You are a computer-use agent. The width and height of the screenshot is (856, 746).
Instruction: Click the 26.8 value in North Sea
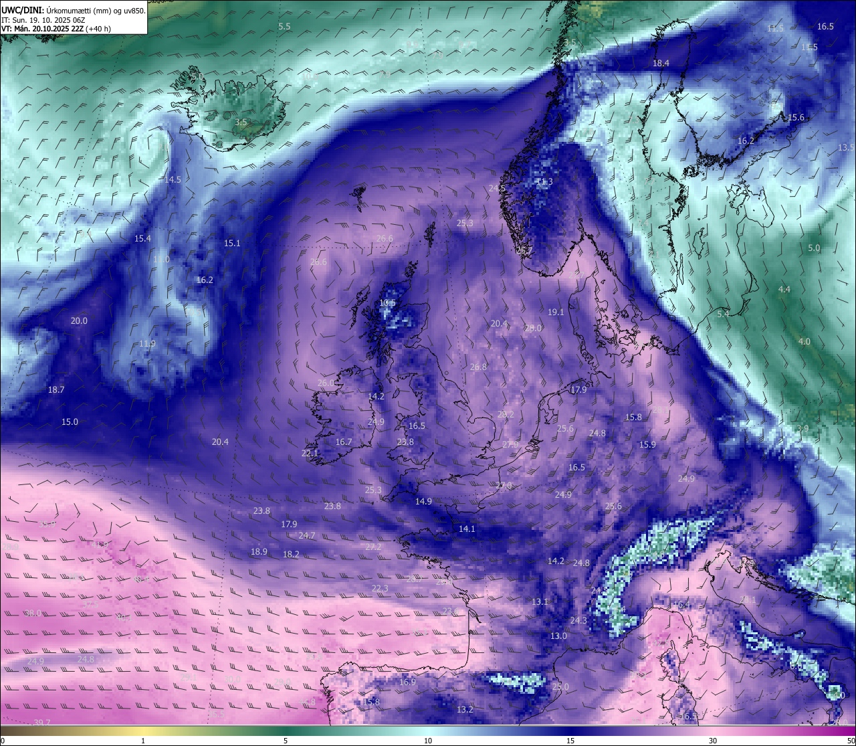point(478,367)
